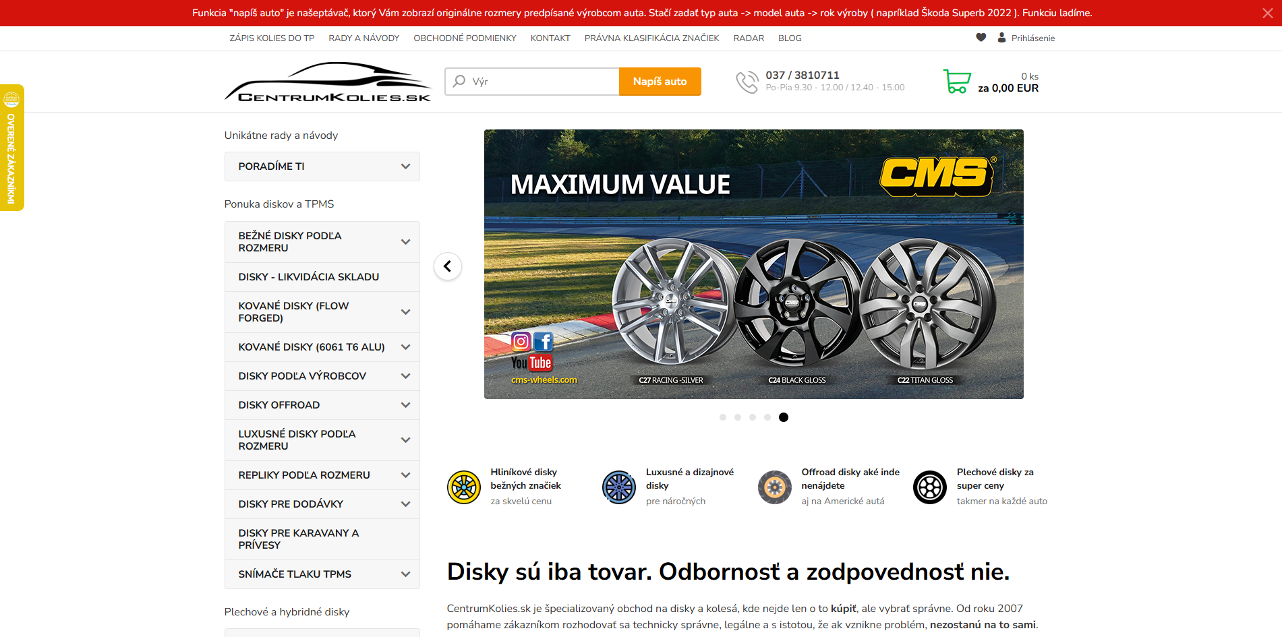Show the previous carousel slide

tap(448, 266)
